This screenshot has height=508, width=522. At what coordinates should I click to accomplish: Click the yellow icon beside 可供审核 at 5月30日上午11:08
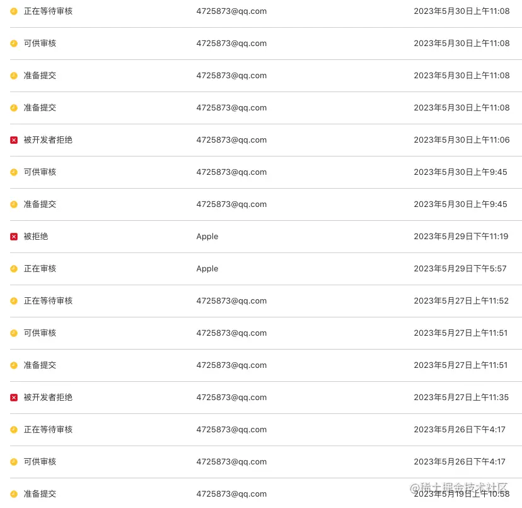click(14, 44)
